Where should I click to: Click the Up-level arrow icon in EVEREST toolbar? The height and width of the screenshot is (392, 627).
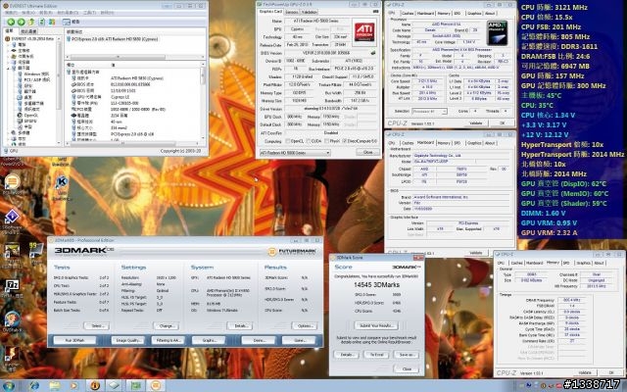(x=31, y=22)
